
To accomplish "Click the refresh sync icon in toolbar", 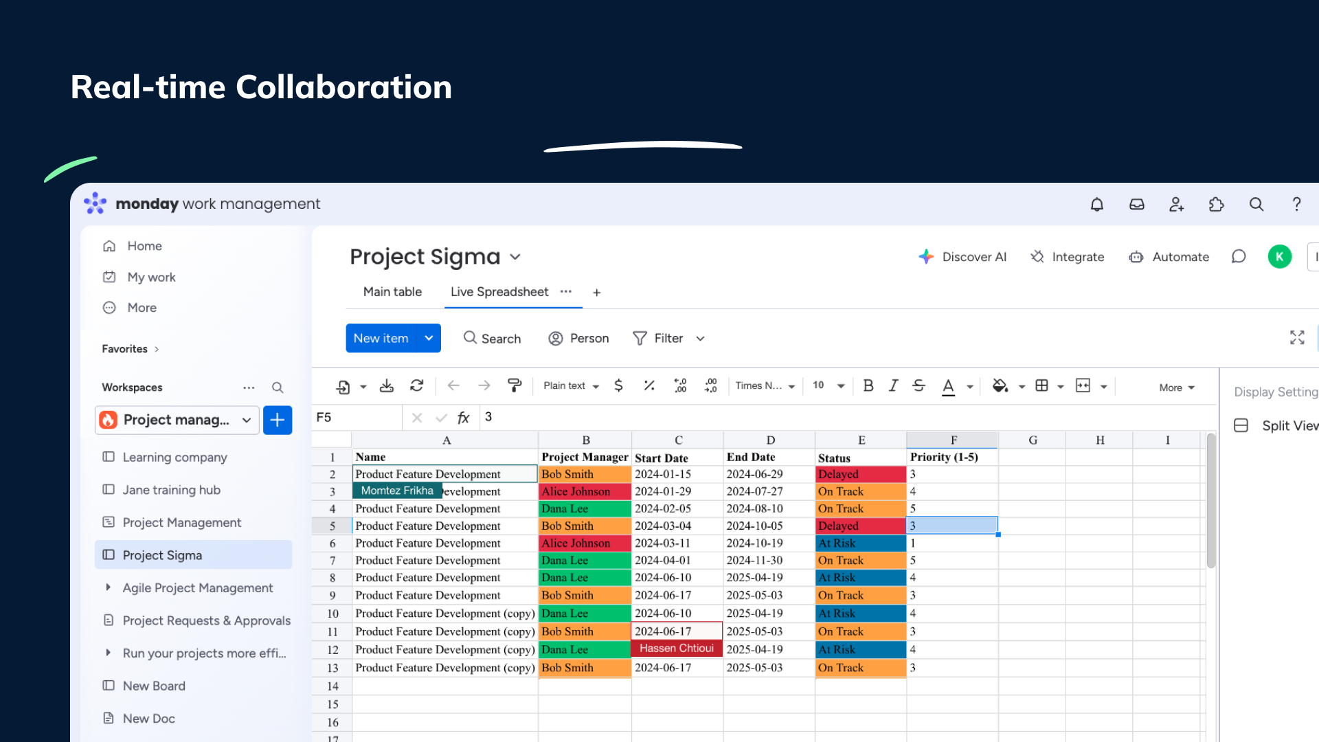I will [x=417, y=385].
